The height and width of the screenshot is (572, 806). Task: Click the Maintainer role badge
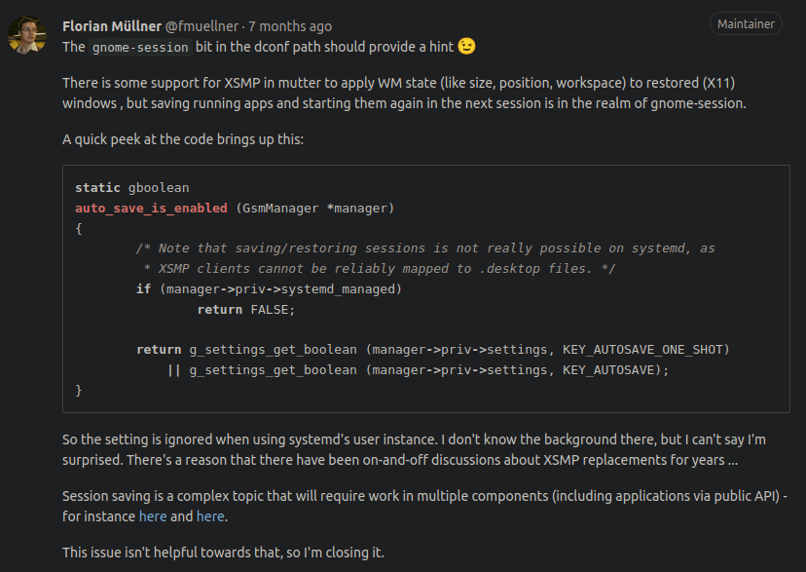coord(746,24)
